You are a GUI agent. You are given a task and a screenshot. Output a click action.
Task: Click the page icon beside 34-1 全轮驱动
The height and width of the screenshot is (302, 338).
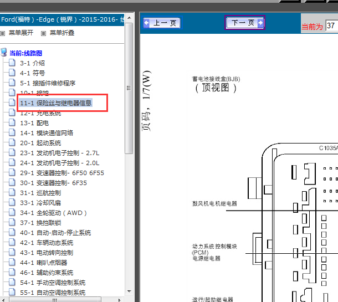pos(12,212)
